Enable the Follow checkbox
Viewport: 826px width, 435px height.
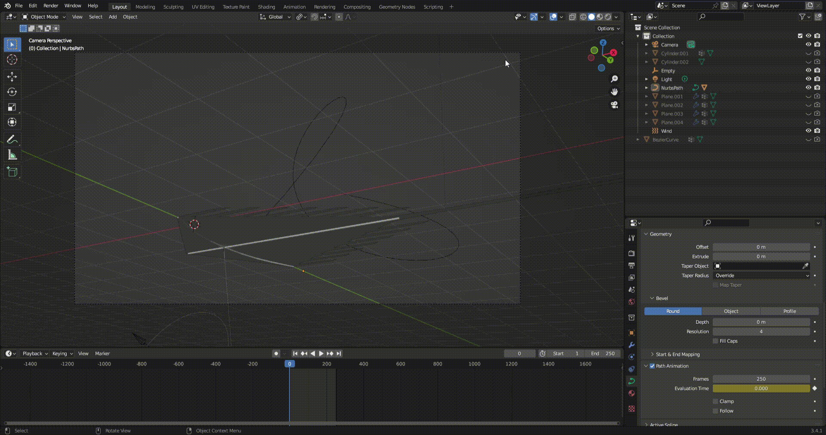[715, 411]
